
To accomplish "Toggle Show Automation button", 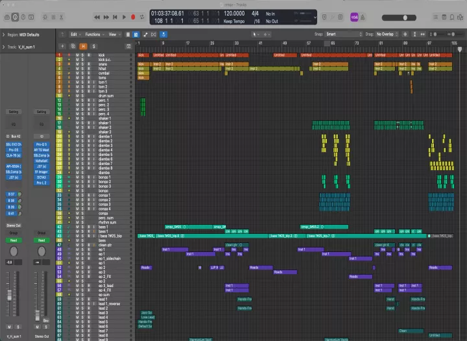I will click(145, 34).
